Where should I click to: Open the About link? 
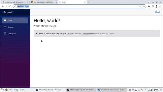pos(157,12)
